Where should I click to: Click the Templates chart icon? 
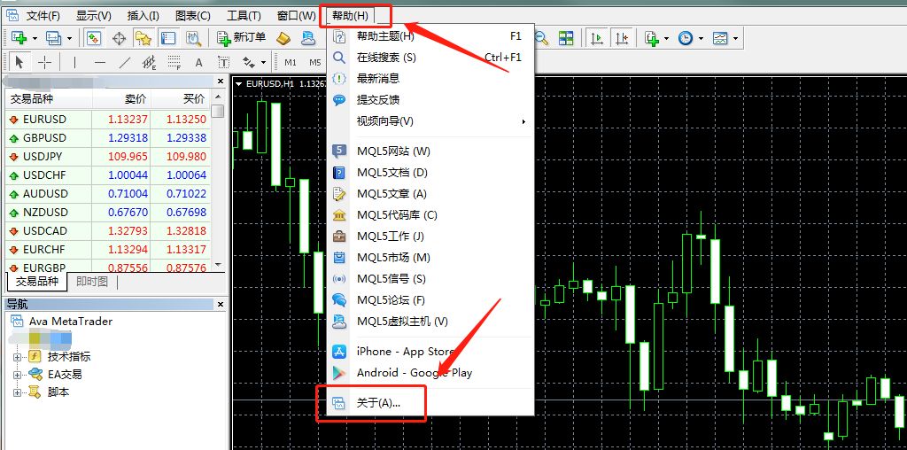(x=720, y=38)
